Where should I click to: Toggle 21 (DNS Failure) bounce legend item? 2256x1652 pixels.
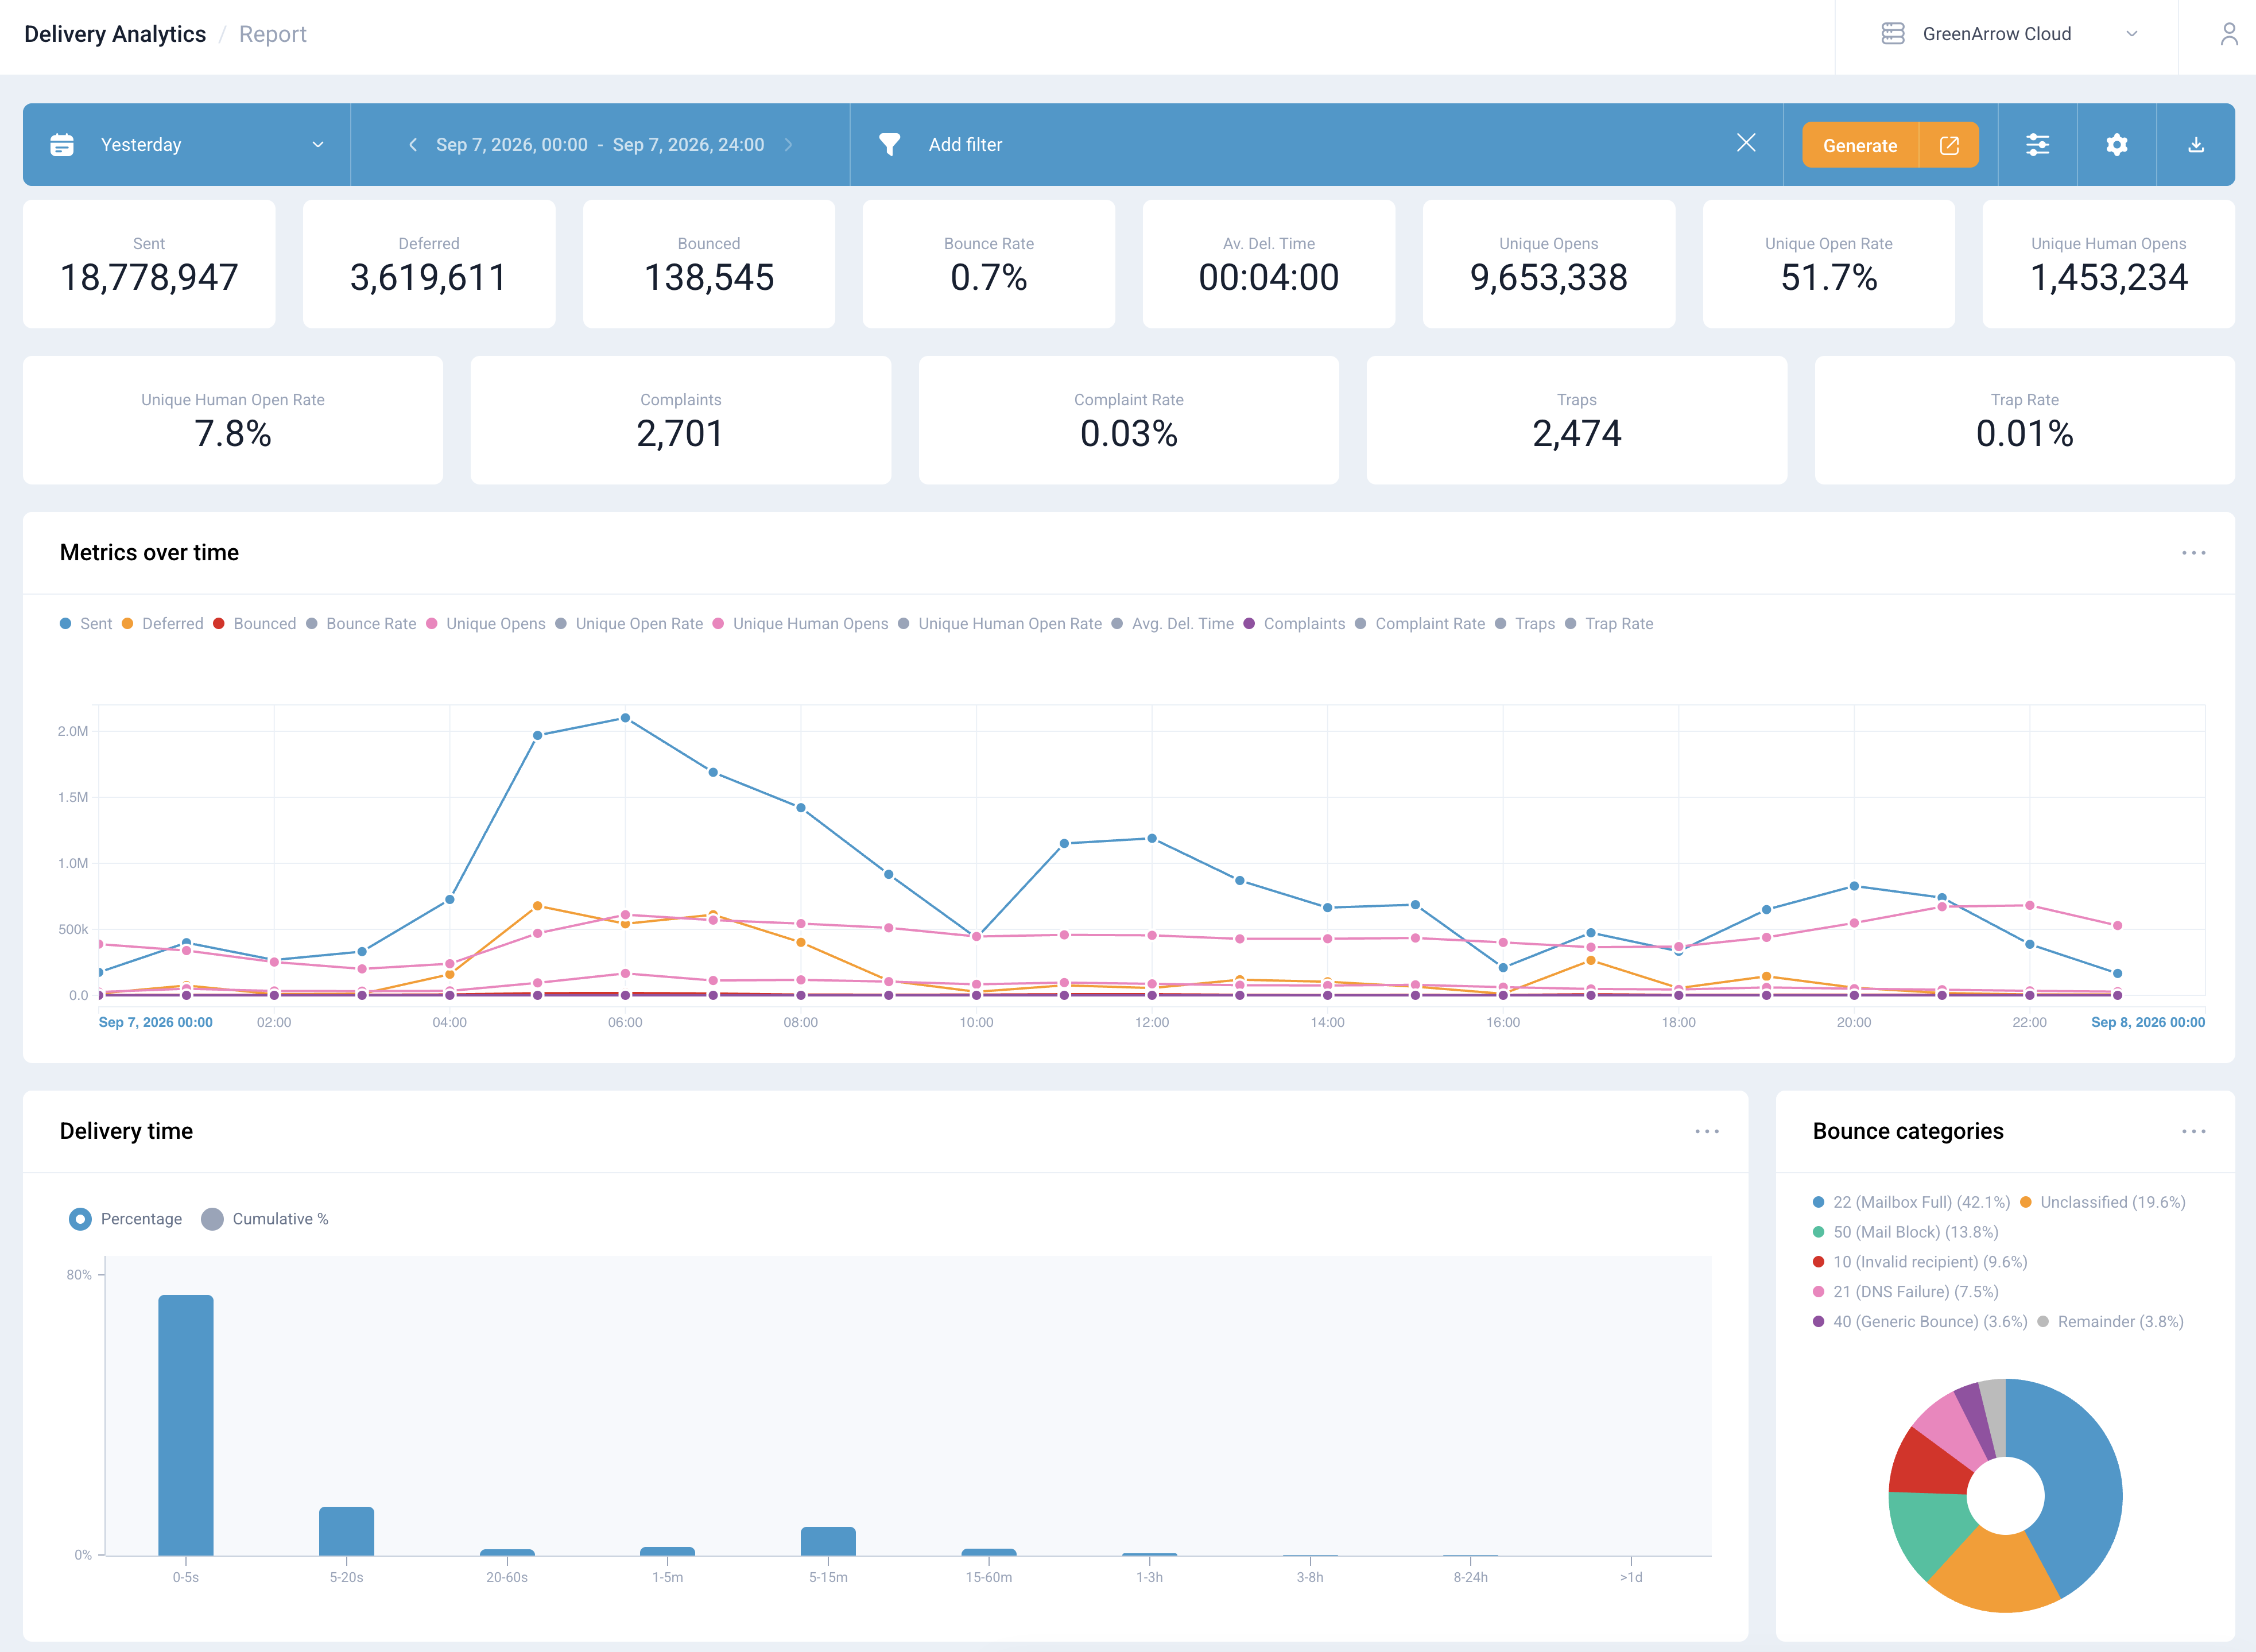(x=1905, y=1292)
